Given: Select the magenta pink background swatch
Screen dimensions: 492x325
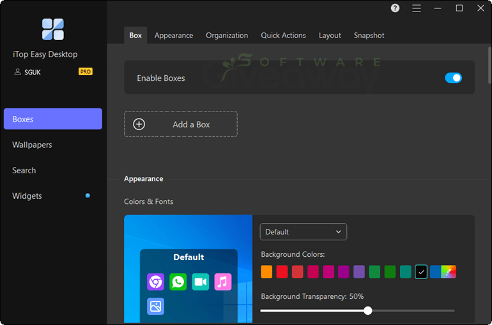Looking at the screenshot, I should pos(328,271).
